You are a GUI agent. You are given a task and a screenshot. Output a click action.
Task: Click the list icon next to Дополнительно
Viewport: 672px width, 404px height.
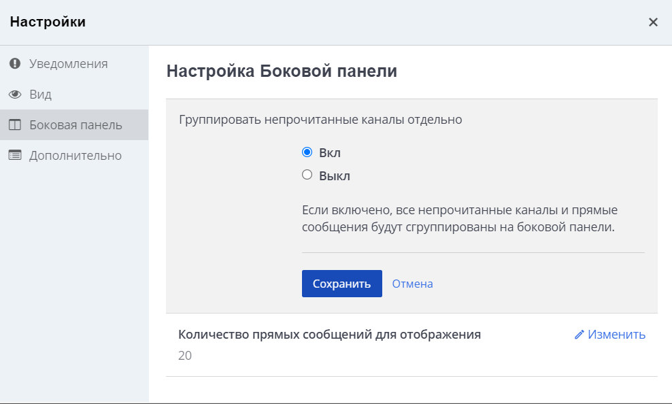[x=15, y=155]
